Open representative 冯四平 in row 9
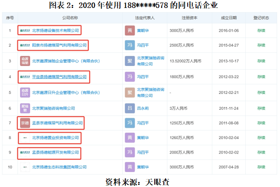Viewport: 280px width, 187px height. 143,152
